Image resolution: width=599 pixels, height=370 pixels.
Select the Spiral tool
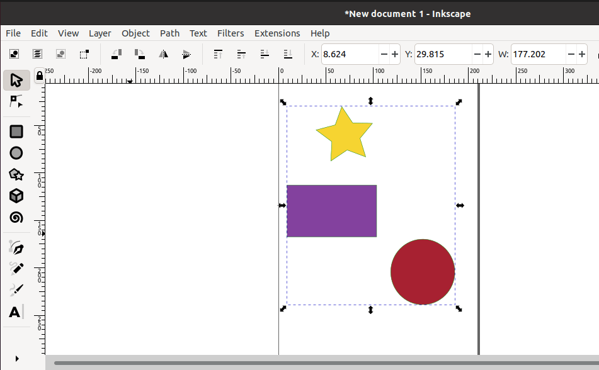pyautogui.click(x=16, y=217)
